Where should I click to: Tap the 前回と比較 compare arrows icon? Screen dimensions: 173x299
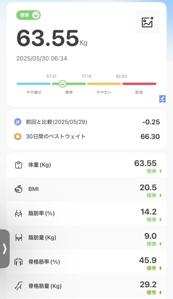tap(18, 122)
